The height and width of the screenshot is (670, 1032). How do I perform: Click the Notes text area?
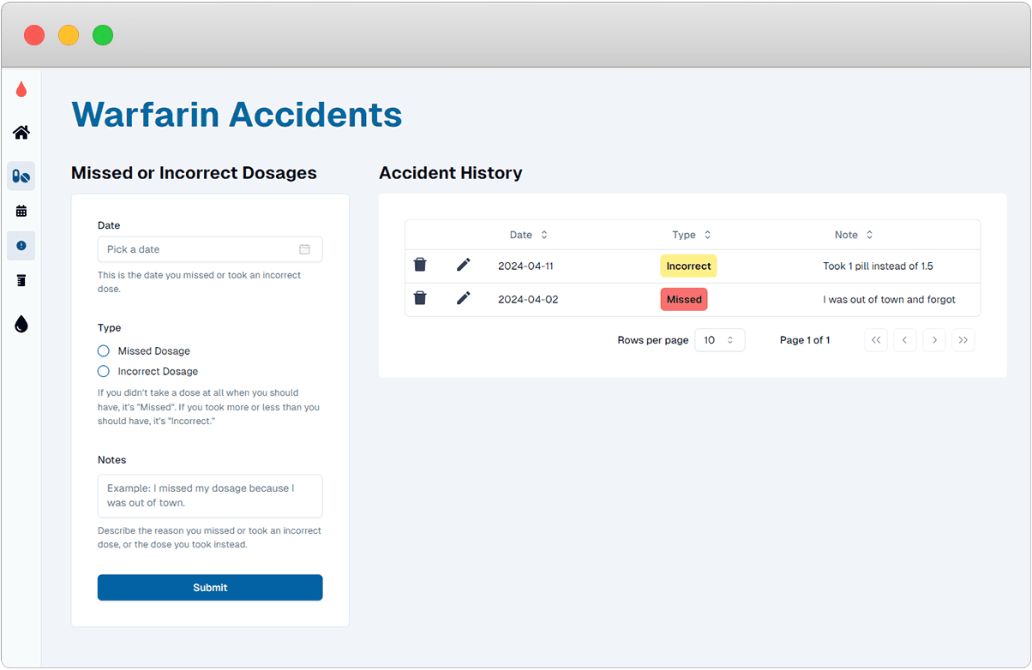point(209,495)
